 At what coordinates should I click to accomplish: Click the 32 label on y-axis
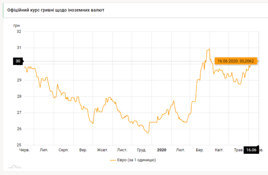click(x=19, y=31)
